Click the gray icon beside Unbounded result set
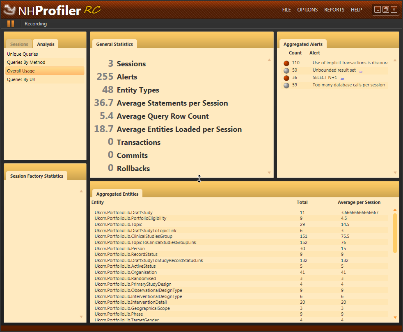Screen dimensions: 403x332 tap(286, 70)
